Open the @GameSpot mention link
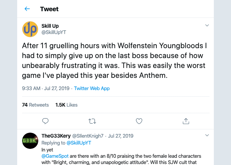Image resolution: width=231 pixels, height=165 pixels. tap(55, 156)
